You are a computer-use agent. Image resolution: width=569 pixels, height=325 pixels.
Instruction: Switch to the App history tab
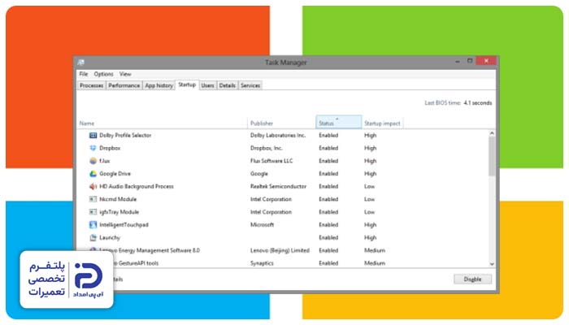pyautogui.click(x=159, y=85)
